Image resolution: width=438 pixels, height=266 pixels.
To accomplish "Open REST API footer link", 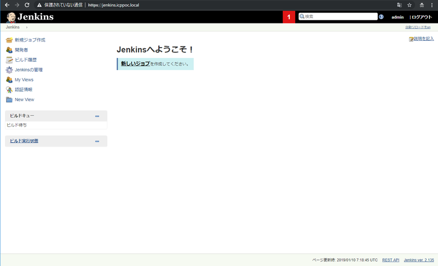I will (390, 260).
